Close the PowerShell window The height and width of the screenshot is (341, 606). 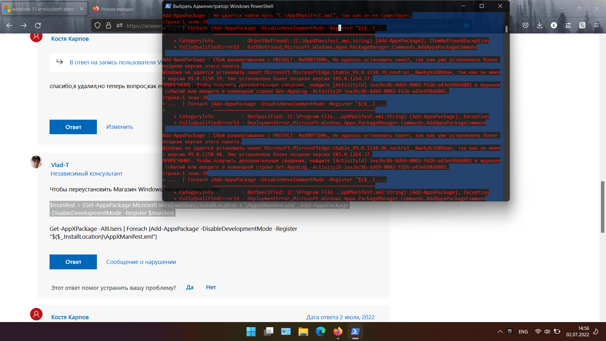[x=500, y=6]
